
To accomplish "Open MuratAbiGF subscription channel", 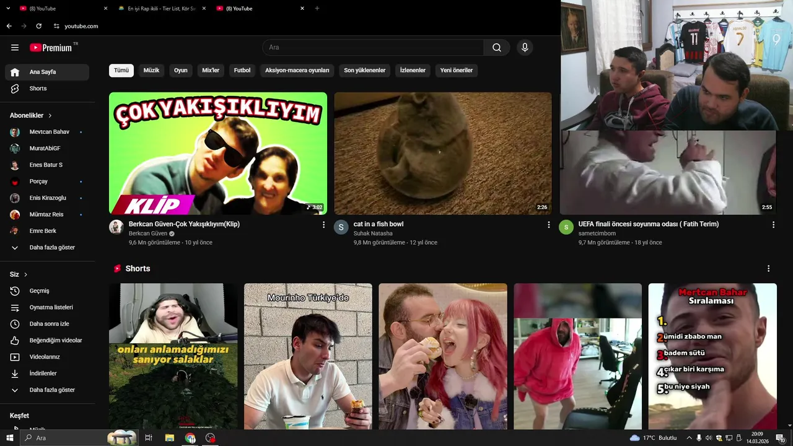I will click(47, 149).
